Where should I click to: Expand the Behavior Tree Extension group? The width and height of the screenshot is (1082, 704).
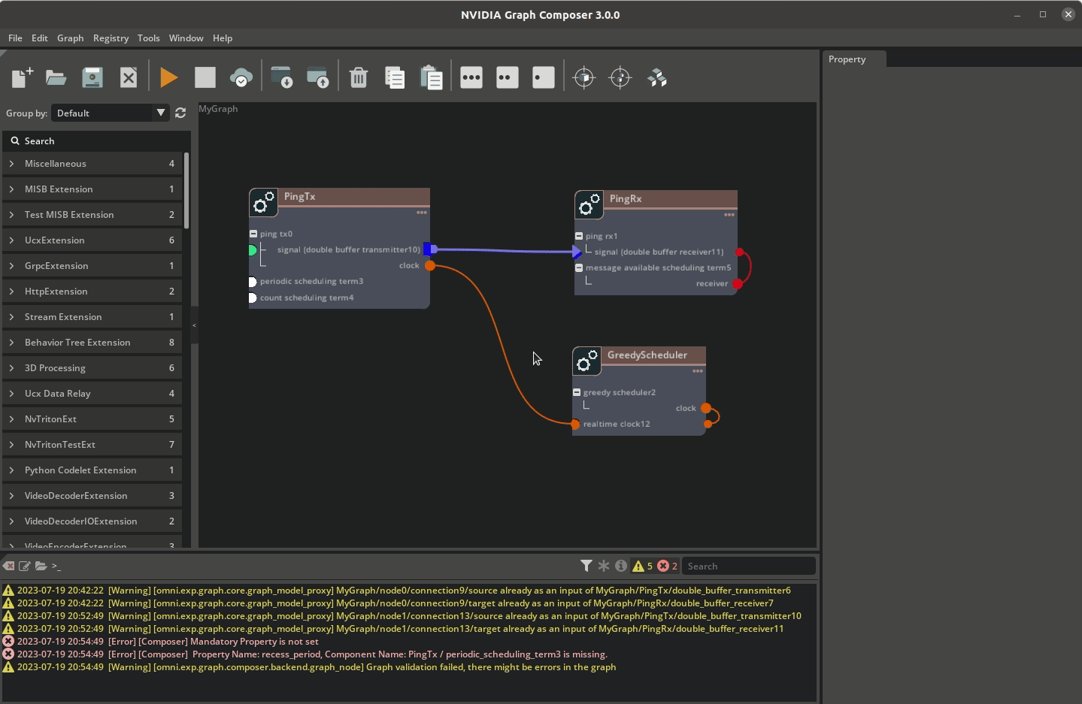point(93,343)
